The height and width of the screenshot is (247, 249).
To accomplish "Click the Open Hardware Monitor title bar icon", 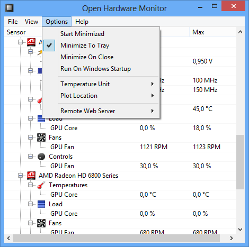I will pyautogui.click(x=10, y=8).
